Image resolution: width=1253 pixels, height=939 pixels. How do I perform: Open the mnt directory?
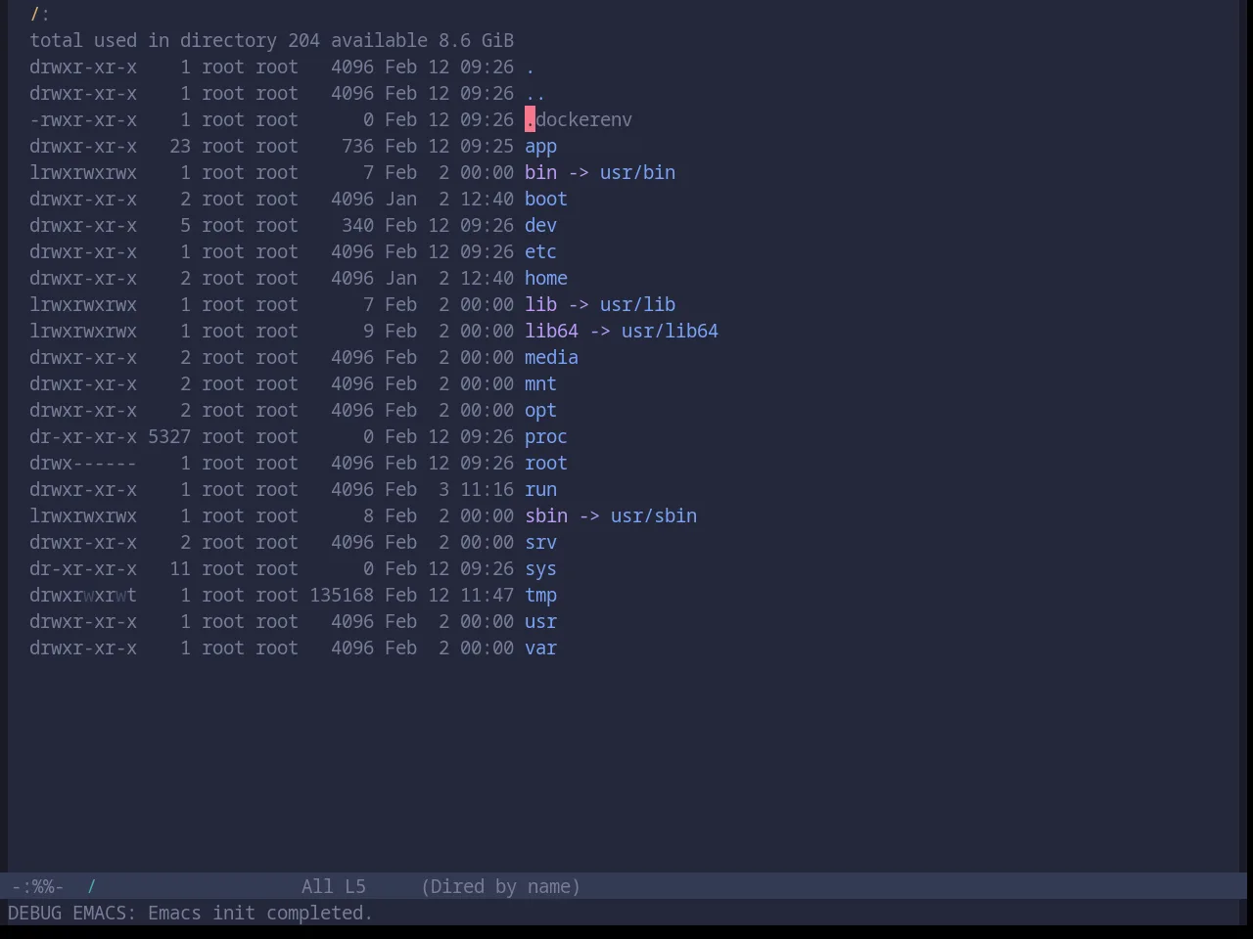click(540, 383)
